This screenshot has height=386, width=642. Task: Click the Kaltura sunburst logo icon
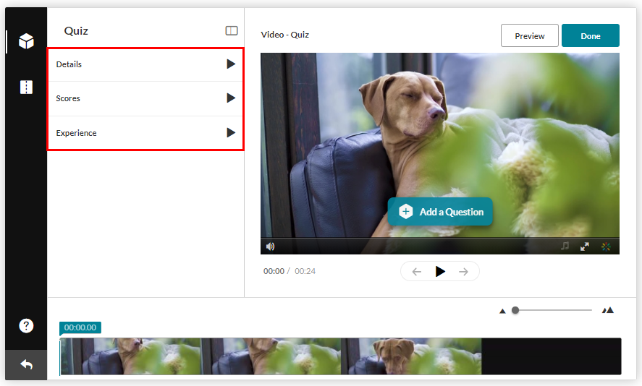pyautogui.click(x=606, y=246)
